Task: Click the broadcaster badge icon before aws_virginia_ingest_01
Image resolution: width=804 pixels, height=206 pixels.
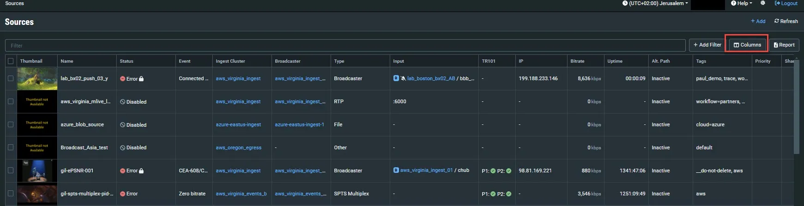Action: point(396,171)
